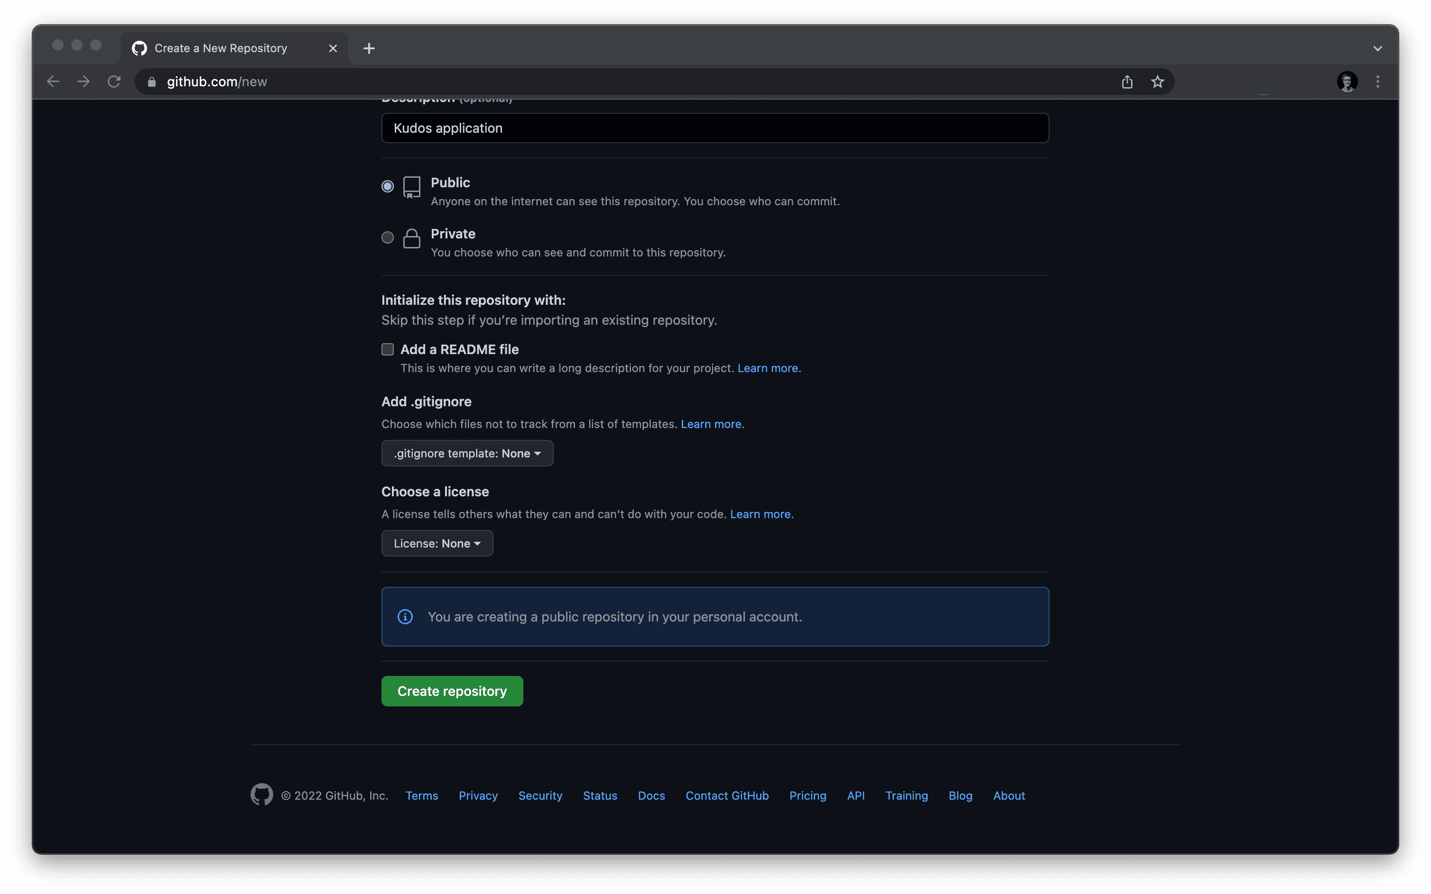This screenshot has width=1431, height=894.
Task: Select the Private visibility option
Action: click(x=388, y=237)
